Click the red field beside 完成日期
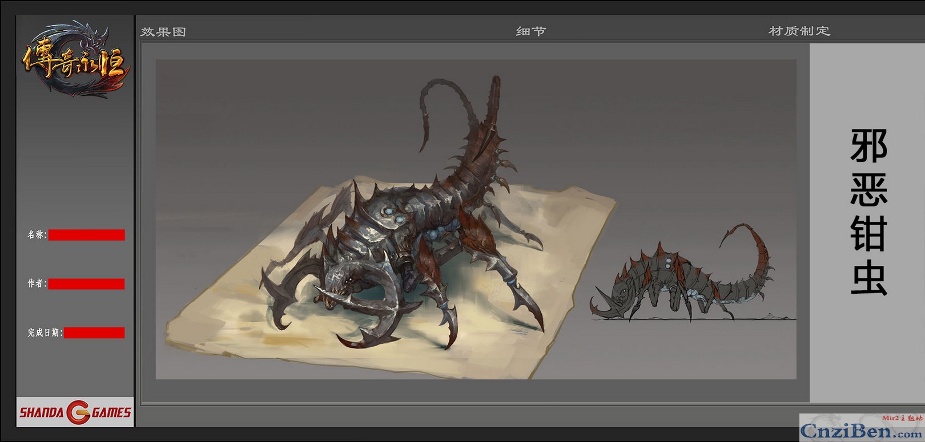This screenshot has width=925, height=442. pos(94,333)
